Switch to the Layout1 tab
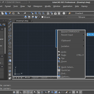 click(x=36, y=78)
